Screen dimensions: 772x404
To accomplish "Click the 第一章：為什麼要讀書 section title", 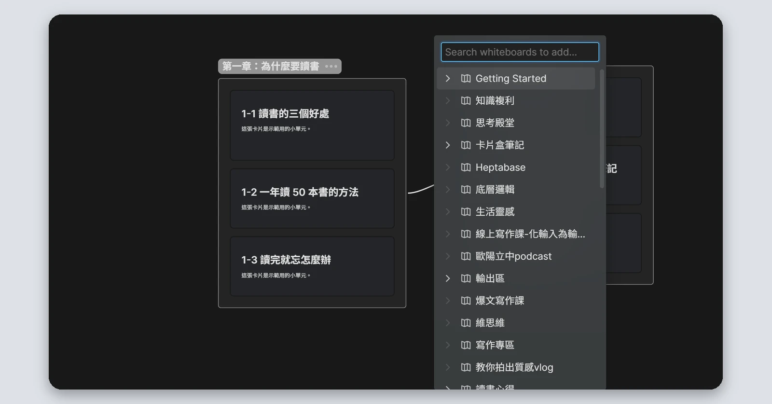I will point(271,66).
